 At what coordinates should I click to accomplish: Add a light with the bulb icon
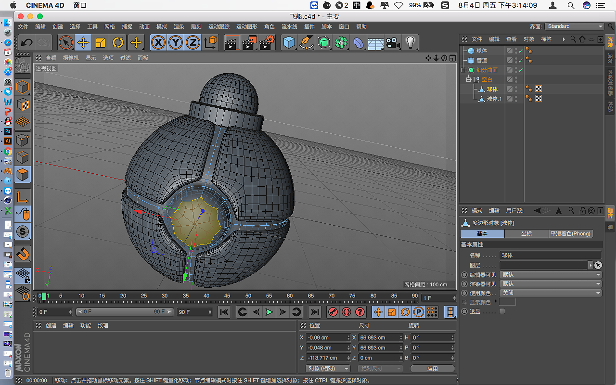(411, 42)
